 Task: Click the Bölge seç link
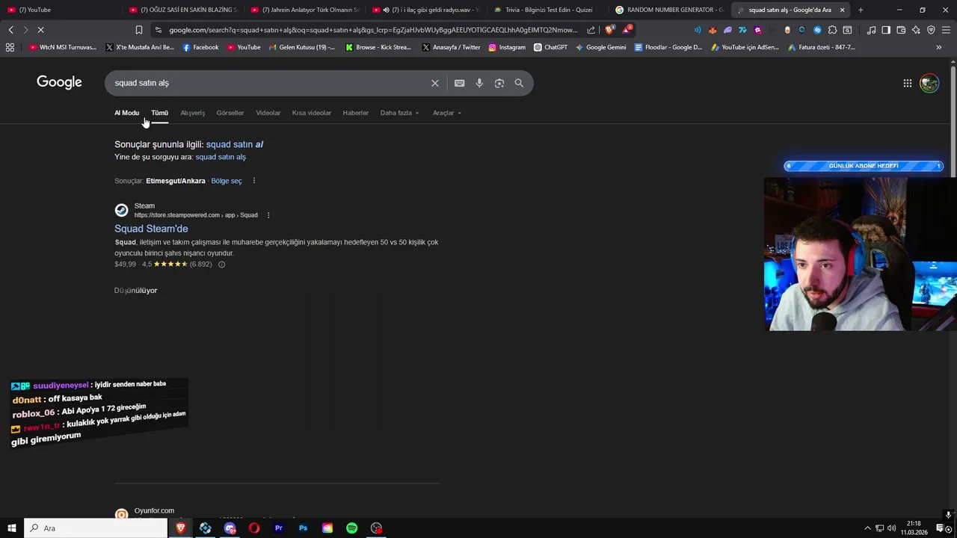pos(227,181)
